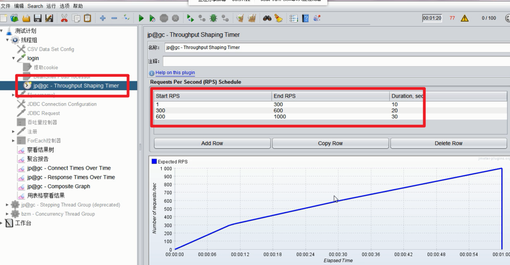Select jp@gc - Response Times Over Time
Image resolution: width=510 pixels, height=265 pixels.
click(x=71, y=177)
